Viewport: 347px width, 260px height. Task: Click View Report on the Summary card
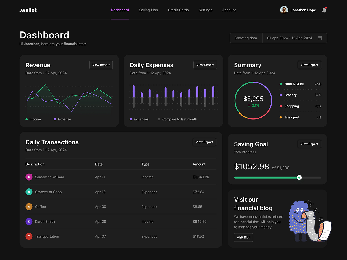click(x=309, y=65)
